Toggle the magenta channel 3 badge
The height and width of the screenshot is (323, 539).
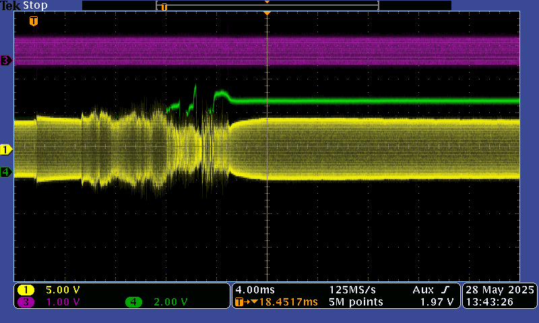click(26, 302)
